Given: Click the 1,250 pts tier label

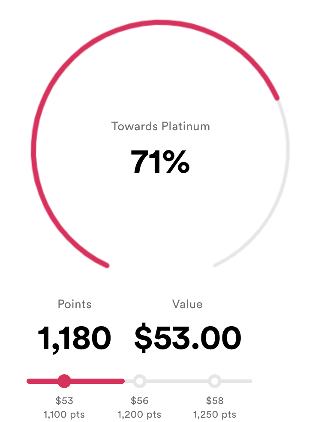Looking at the screenshot, I should pos(215,414).
